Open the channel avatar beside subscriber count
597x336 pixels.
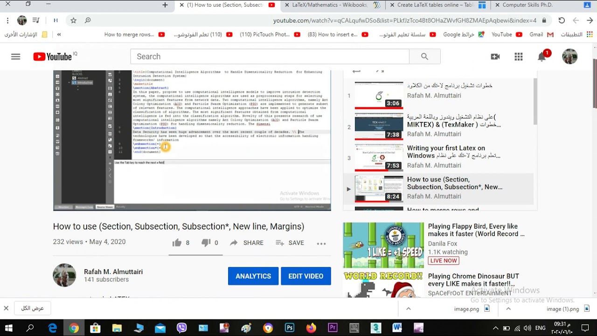[x=64, y=275]
